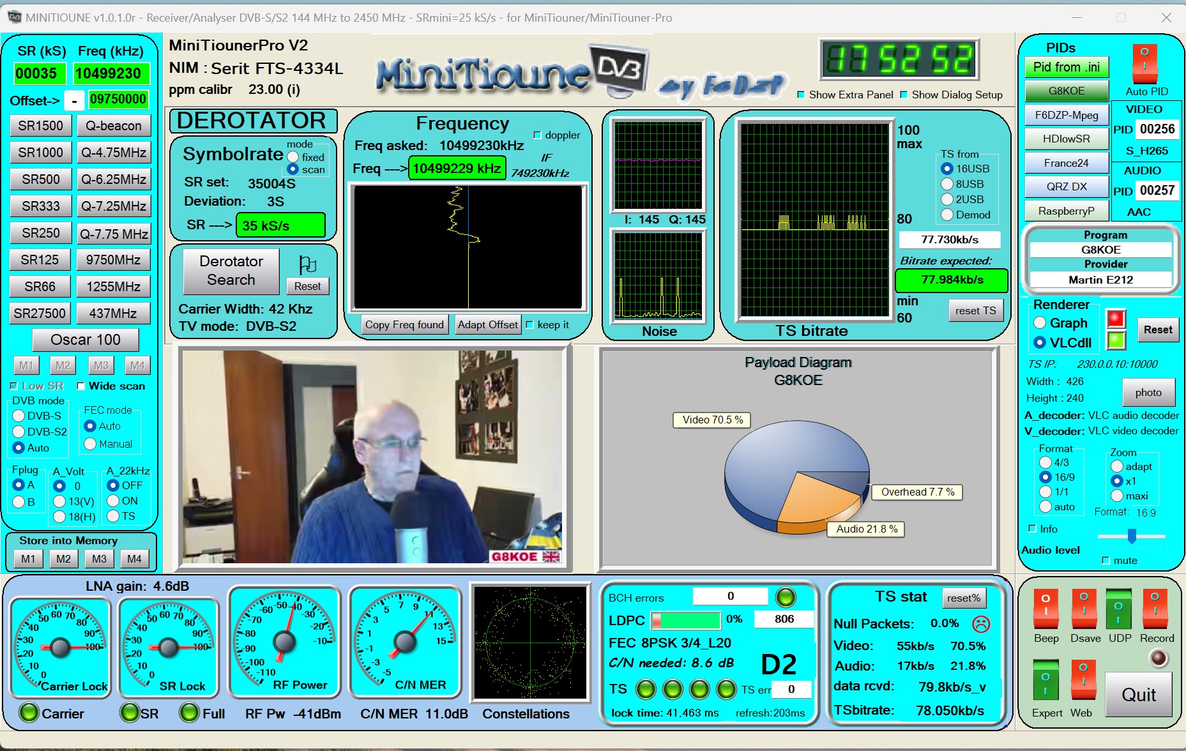This screenshot has height=751, width=1186.
Task: Click the green BCH errors LED
Action: [786, 597]
